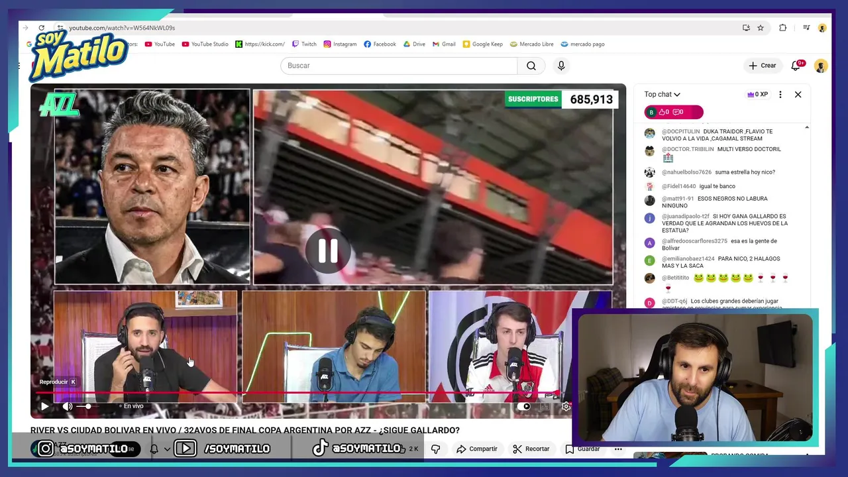Screen dimensions: 848x477
Task: Click username @Betititito in chat
Action: pos(675,278)
